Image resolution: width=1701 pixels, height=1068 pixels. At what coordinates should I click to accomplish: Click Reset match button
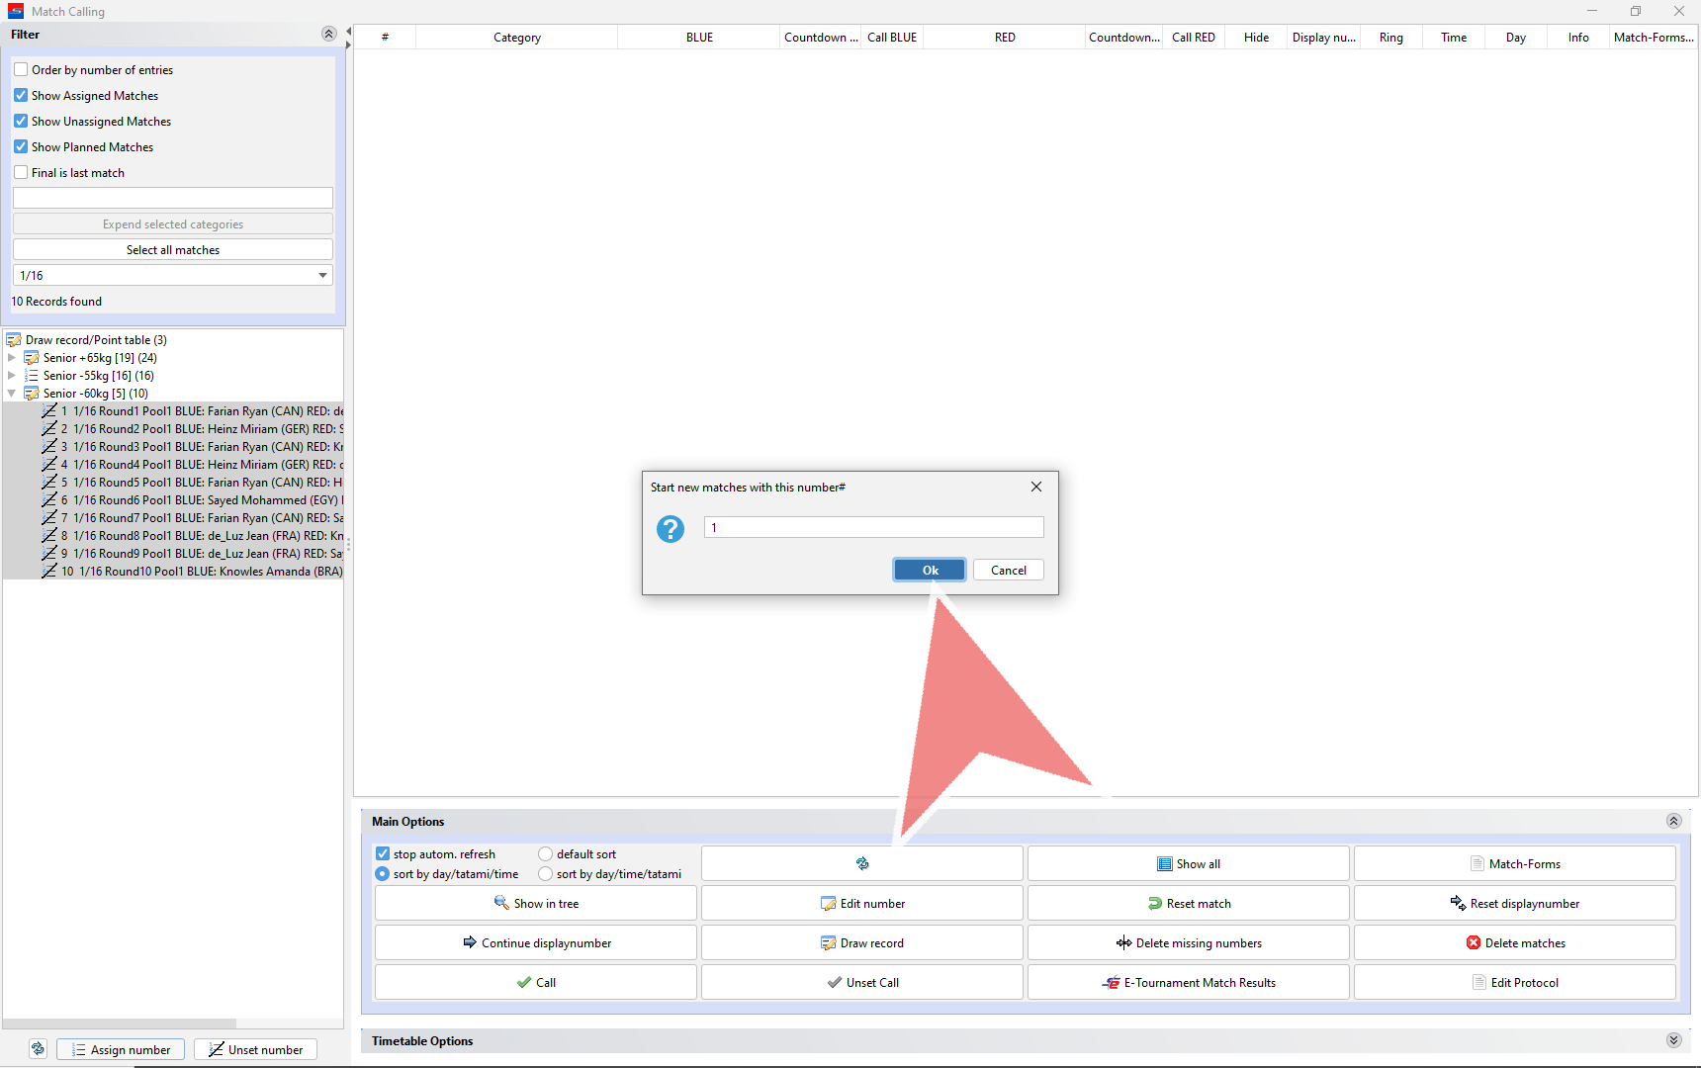pos(1188,903)
